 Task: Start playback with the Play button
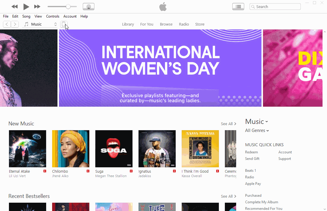pyautogui.click(x=26, y=7)
